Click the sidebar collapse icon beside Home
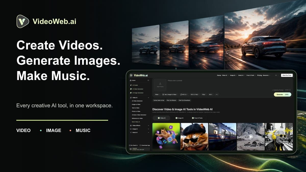The image size is (306, 172). click(148, 80)
